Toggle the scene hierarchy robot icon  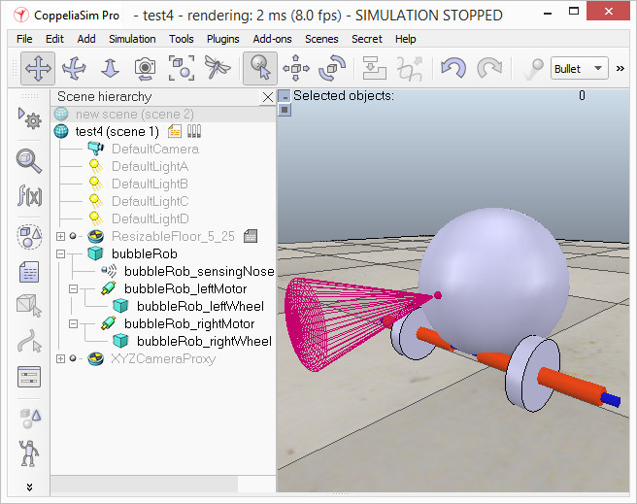click(29, 454)
